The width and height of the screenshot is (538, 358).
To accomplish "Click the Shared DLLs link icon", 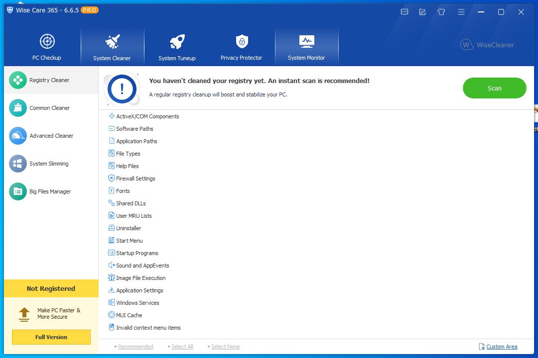I will 112,203.
